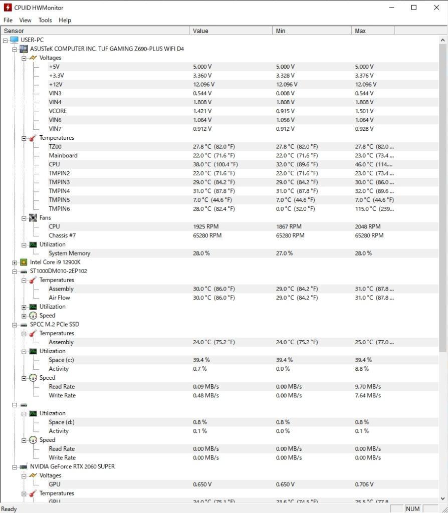The height and width of the screenshot is (513, 448).
Task: Click the motherboard Temperatures thermometer icon
Action: pos(33,138)
